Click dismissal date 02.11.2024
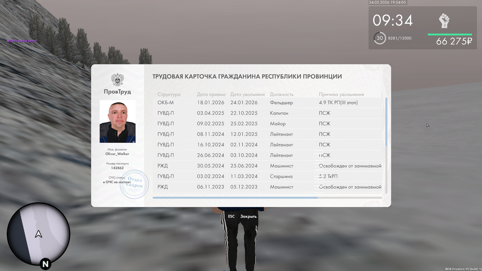Image resolution: width=482 pixels, height=271 pixels. pos(244,145)
